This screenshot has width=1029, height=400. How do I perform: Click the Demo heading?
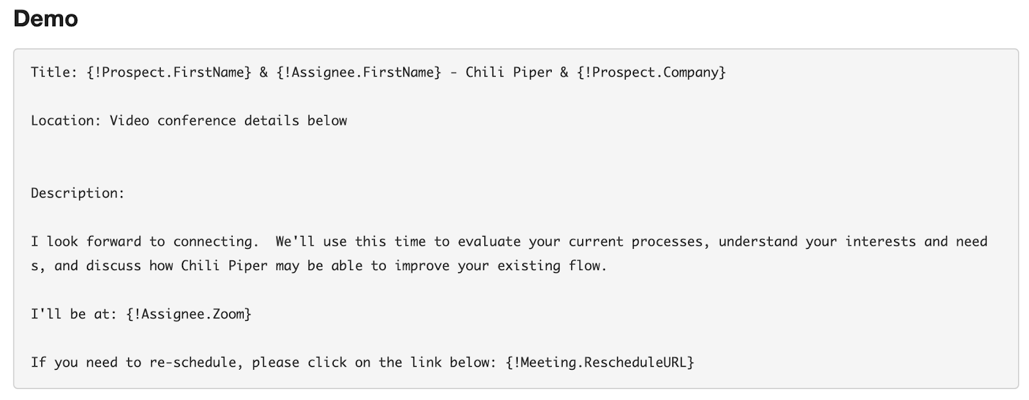pos(46,19)
